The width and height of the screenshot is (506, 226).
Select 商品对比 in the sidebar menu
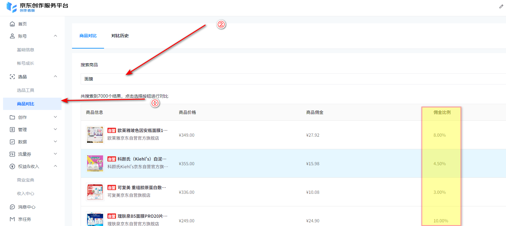pos(32,104)
